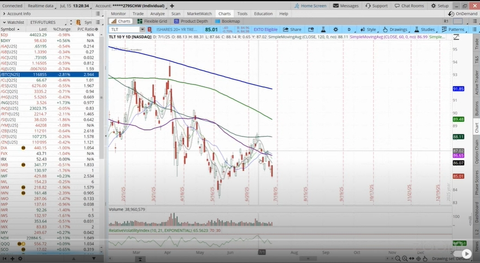Open the Help tab
Viewport: 480px width, 263px height.
[283, 14]
